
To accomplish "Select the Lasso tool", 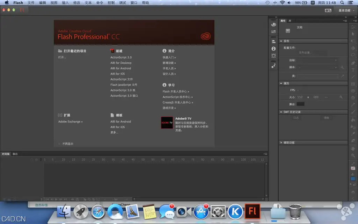I will tap(353, 55).
